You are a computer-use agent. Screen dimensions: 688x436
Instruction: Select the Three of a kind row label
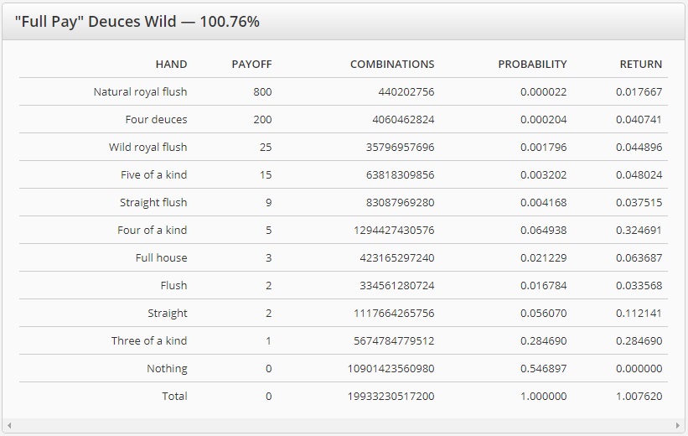[149, 340]
